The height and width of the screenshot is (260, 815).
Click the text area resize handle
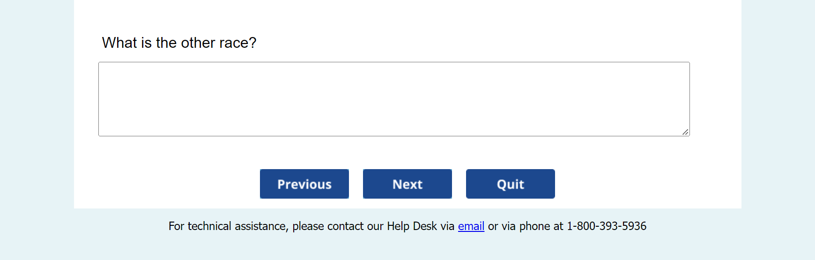(685, 132)
